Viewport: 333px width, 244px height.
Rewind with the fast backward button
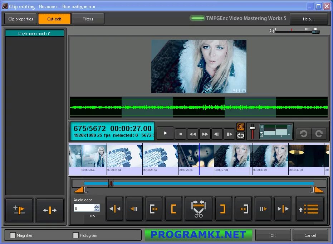pyautogui.click(x=193, y=134)
